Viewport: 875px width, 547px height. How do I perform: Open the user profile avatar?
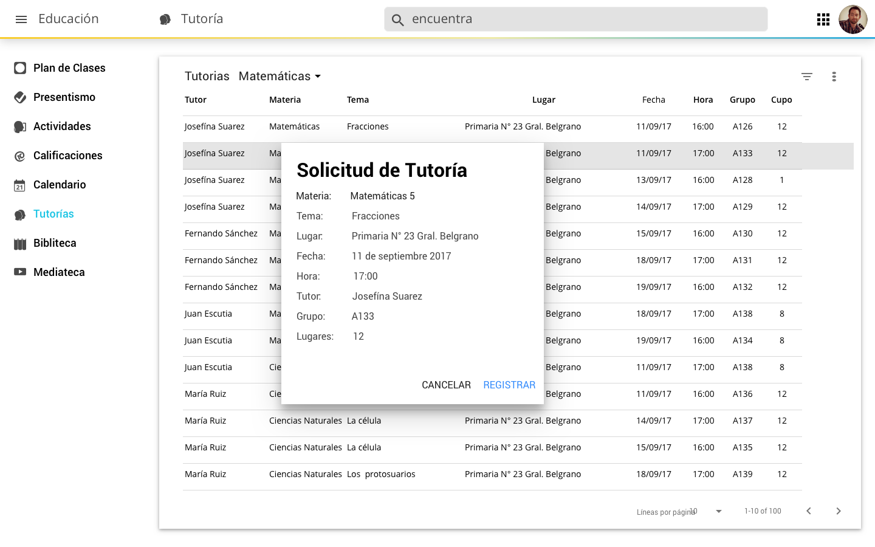(853, 19)
